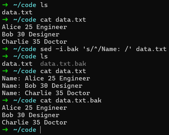Screen dimensions: 169x135
Task: Click 'Bob 30 Designer' in bak file output
Action: pyautogui.click(x=31, y=115)
